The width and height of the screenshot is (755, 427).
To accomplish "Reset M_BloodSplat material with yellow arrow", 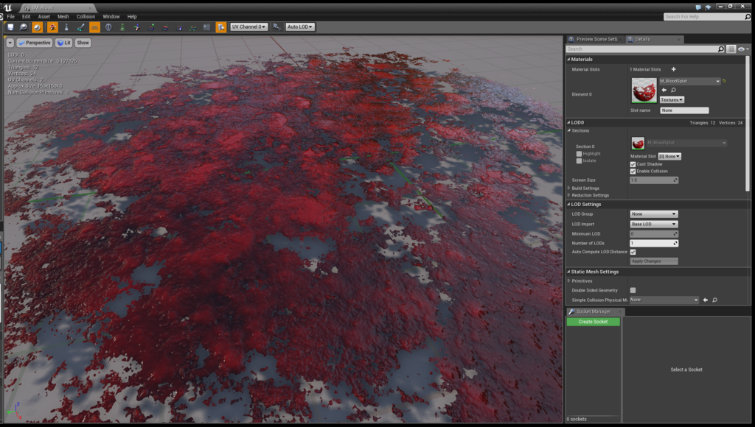I will tap(724, 81).
